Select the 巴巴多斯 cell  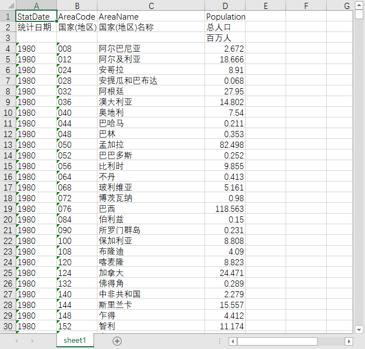coord(151,155)
